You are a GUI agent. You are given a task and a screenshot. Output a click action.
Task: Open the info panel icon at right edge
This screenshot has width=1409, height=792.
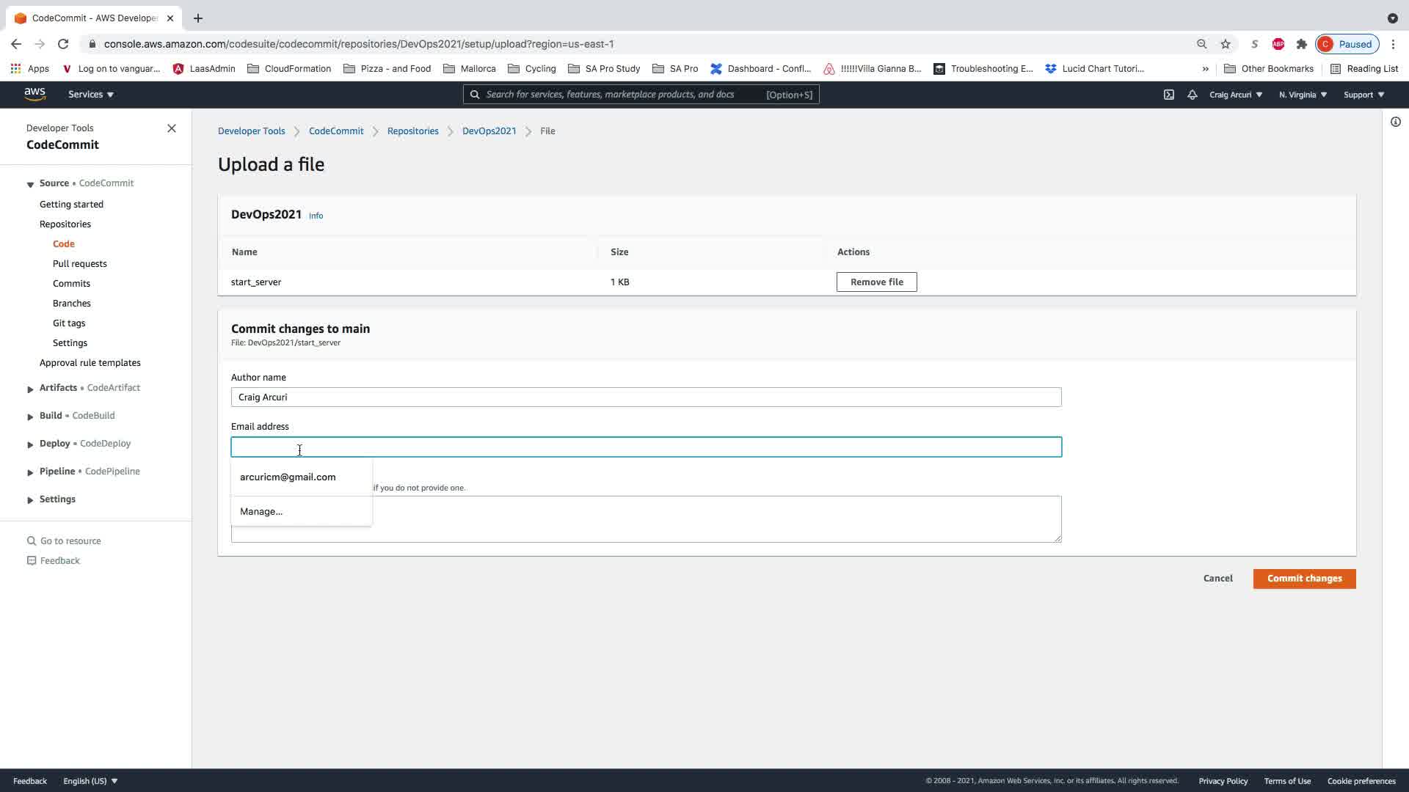point(1395,122)
